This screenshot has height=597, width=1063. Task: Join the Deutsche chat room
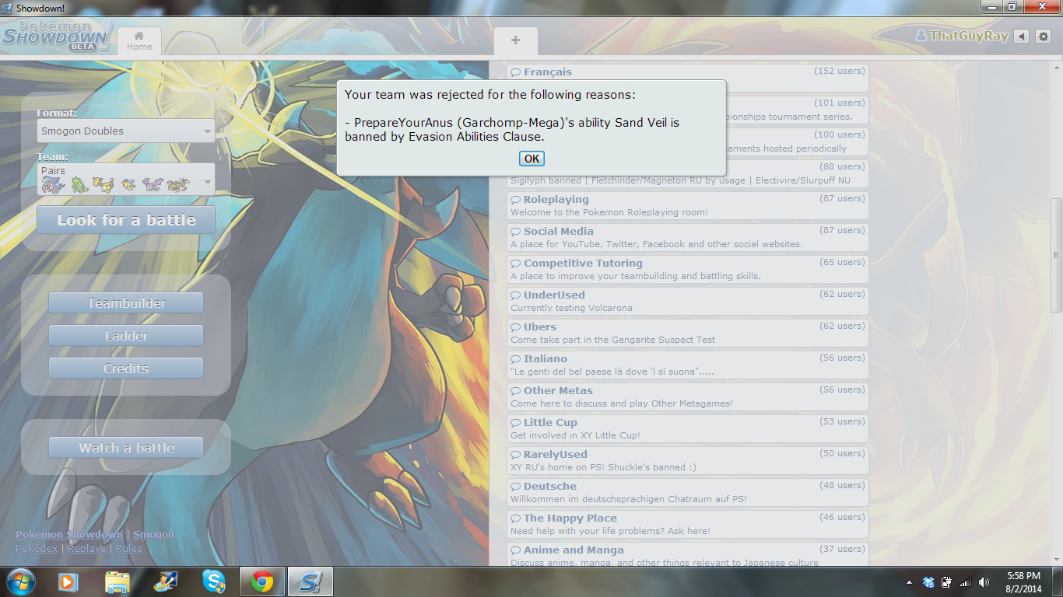(x=687, y=492)
